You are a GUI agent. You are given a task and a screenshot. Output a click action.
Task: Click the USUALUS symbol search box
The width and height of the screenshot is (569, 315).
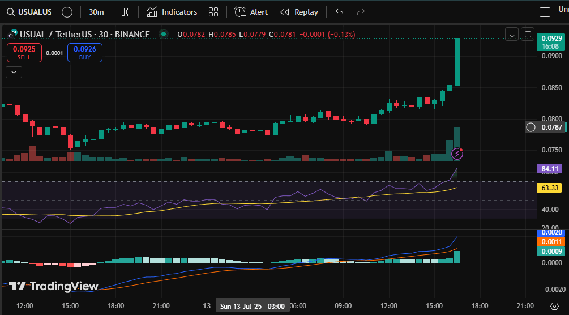coord(31,12)
